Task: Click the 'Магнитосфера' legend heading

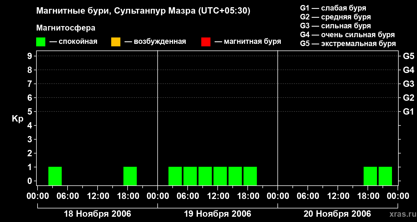Action: click(66, 28)
